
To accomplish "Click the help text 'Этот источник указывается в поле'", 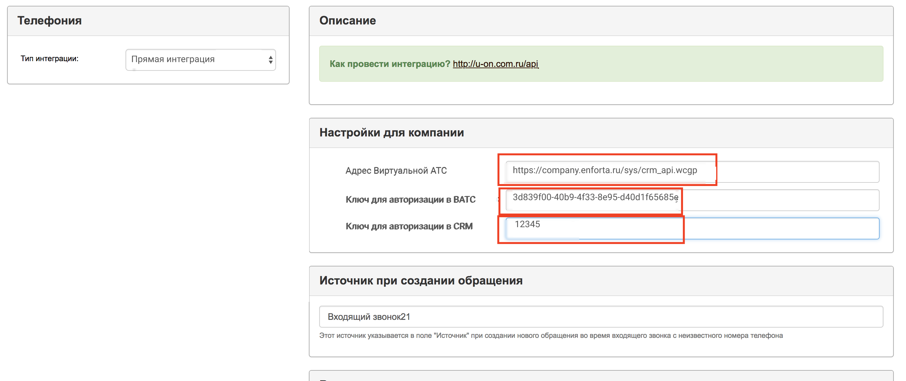I will pos(551,335).
